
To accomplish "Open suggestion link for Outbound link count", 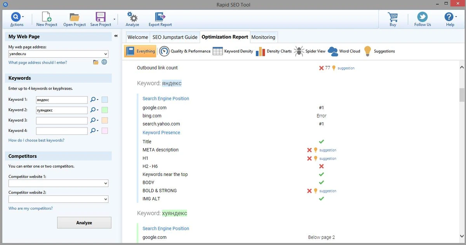I will [x=346, y=68].
